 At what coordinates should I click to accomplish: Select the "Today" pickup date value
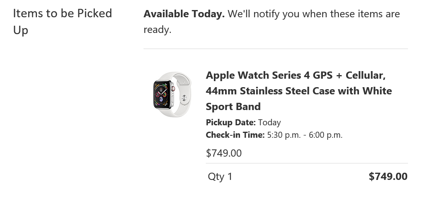pos(269,122)
